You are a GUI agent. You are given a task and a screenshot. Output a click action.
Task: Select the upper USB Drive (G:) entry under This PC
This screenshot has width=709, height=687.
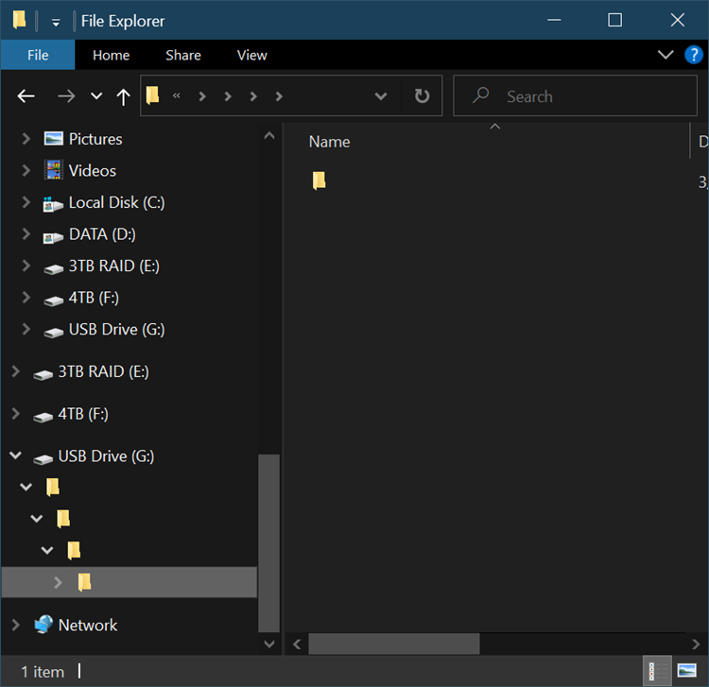[x=116, y=329]
